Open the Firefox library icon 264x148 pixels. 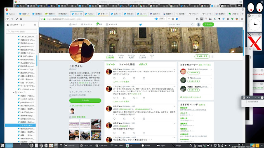[197, 19]
